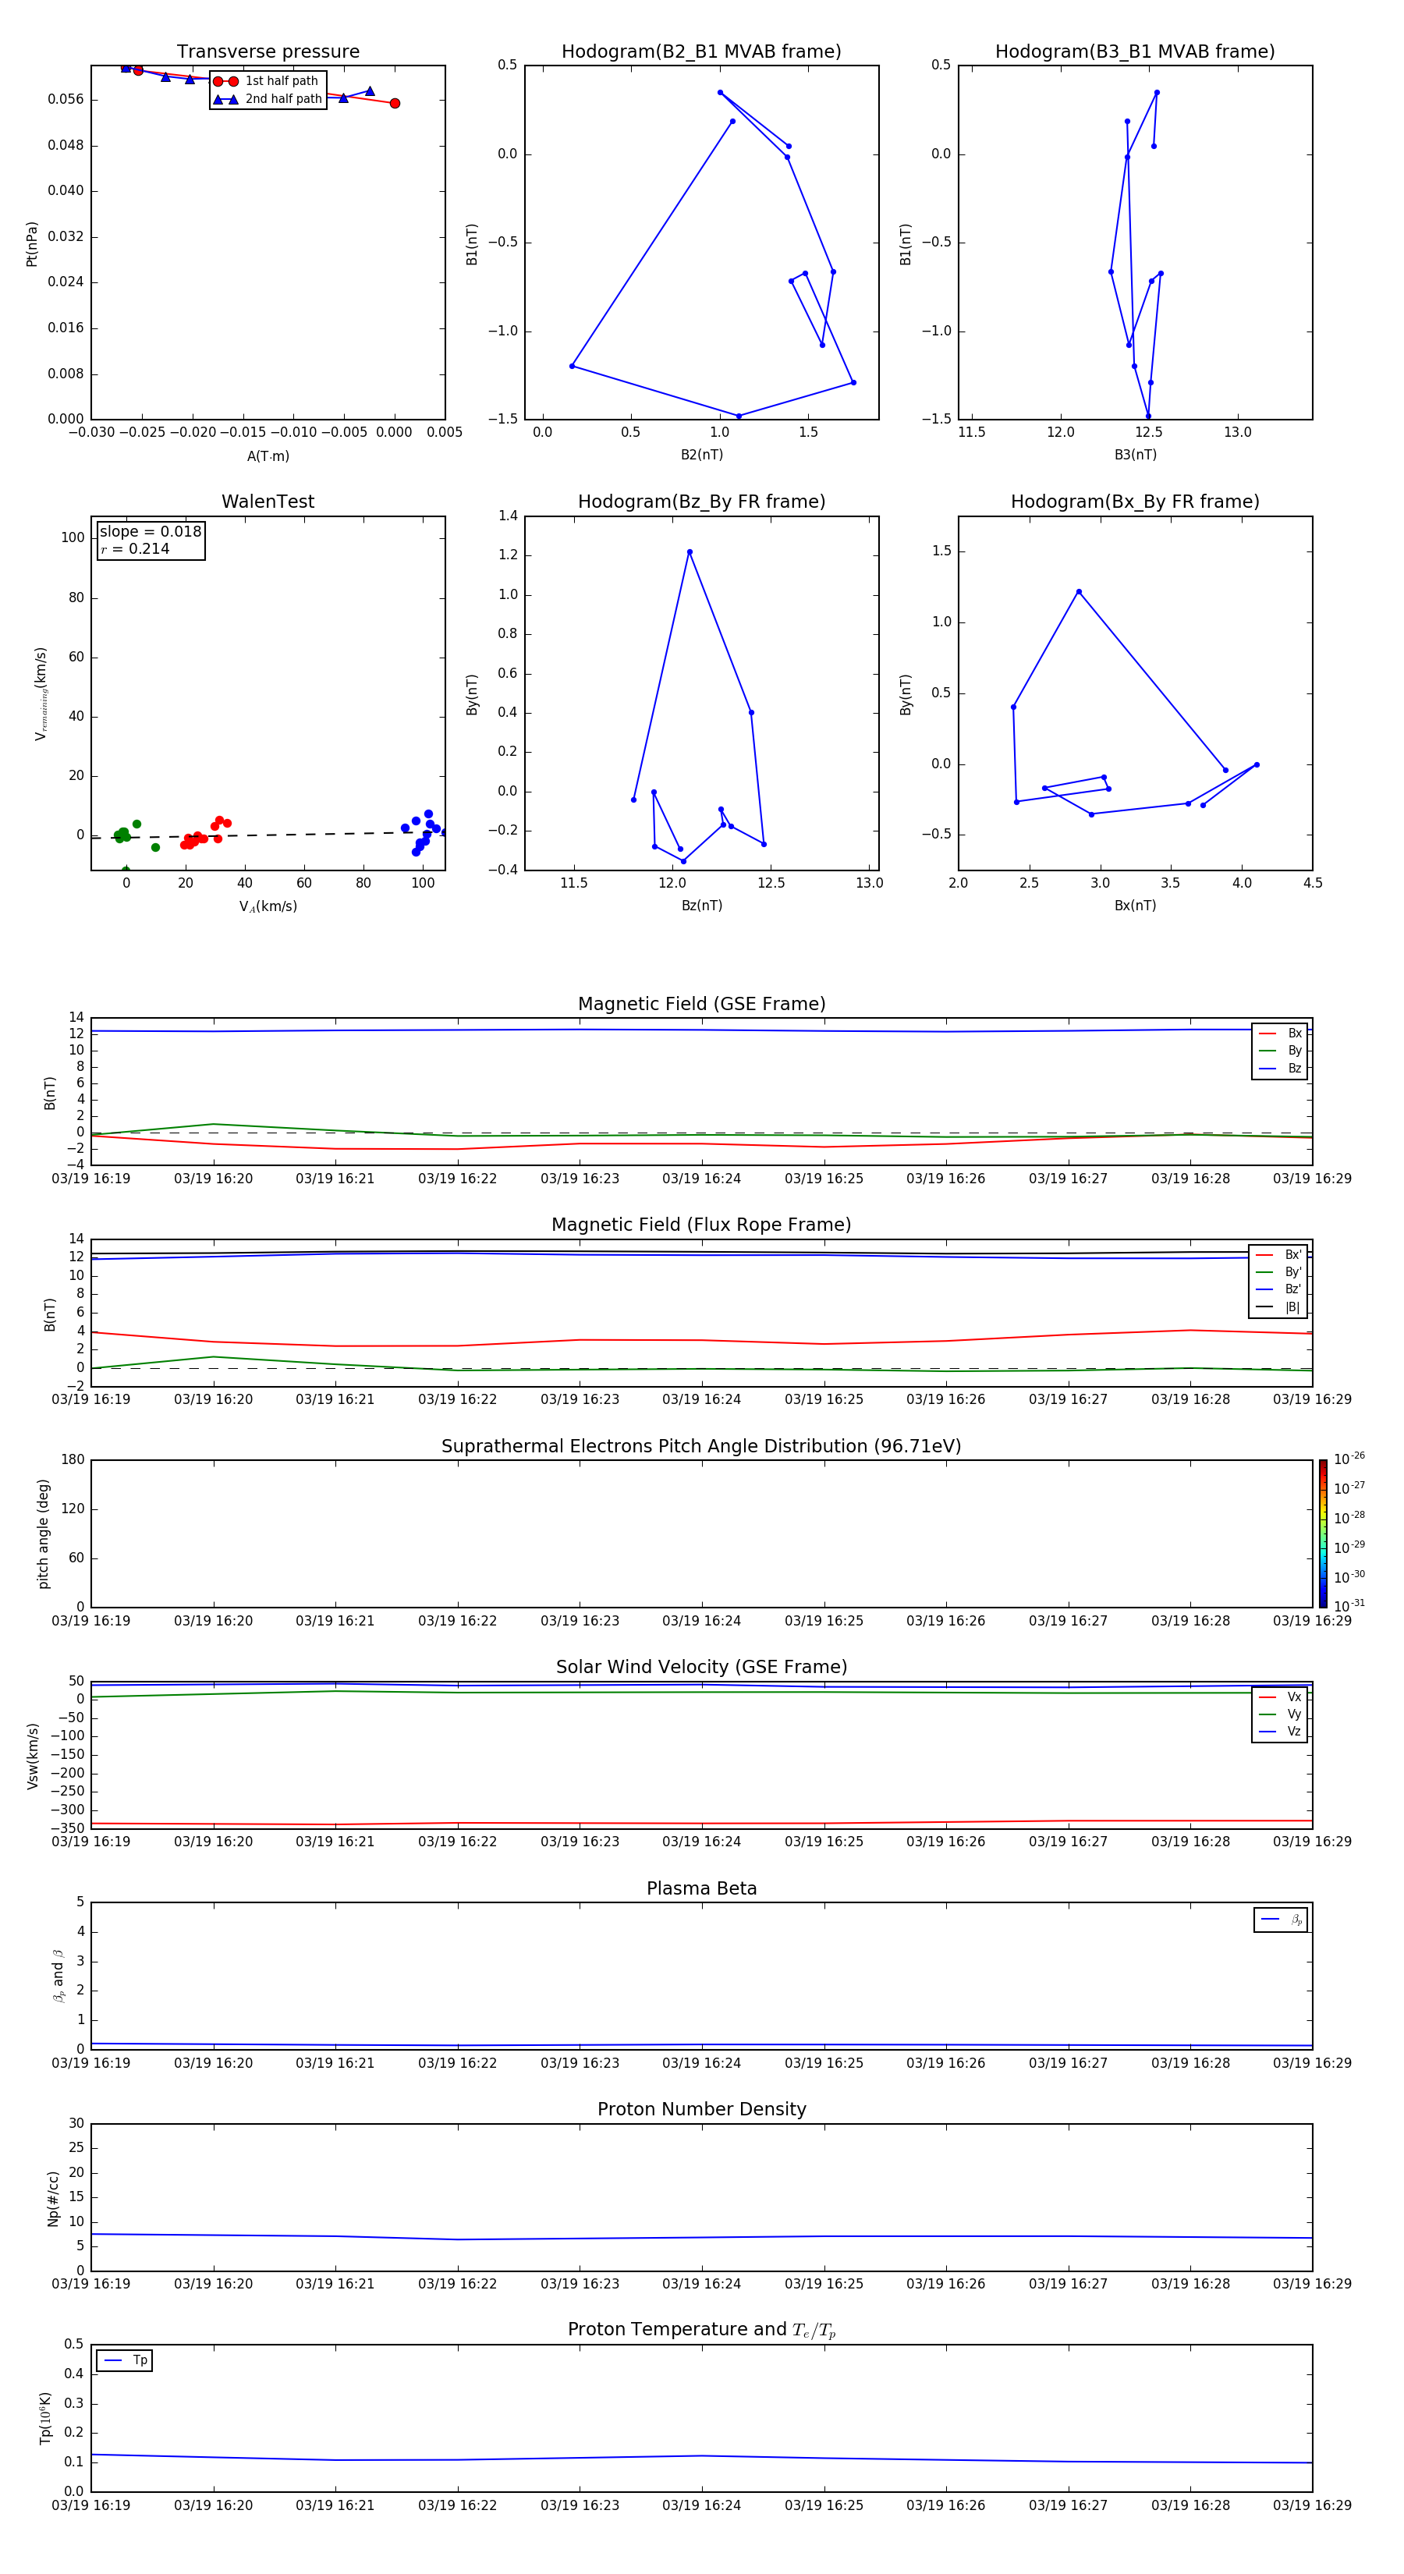Click '03/19 16:29' tick under temperature panel

pyautogui.click(x=1312, y=2505)
